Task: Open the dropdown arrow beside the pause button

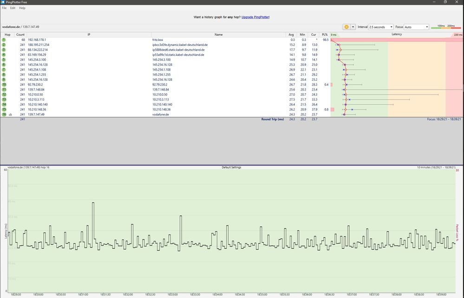Action: coord(353,27)
